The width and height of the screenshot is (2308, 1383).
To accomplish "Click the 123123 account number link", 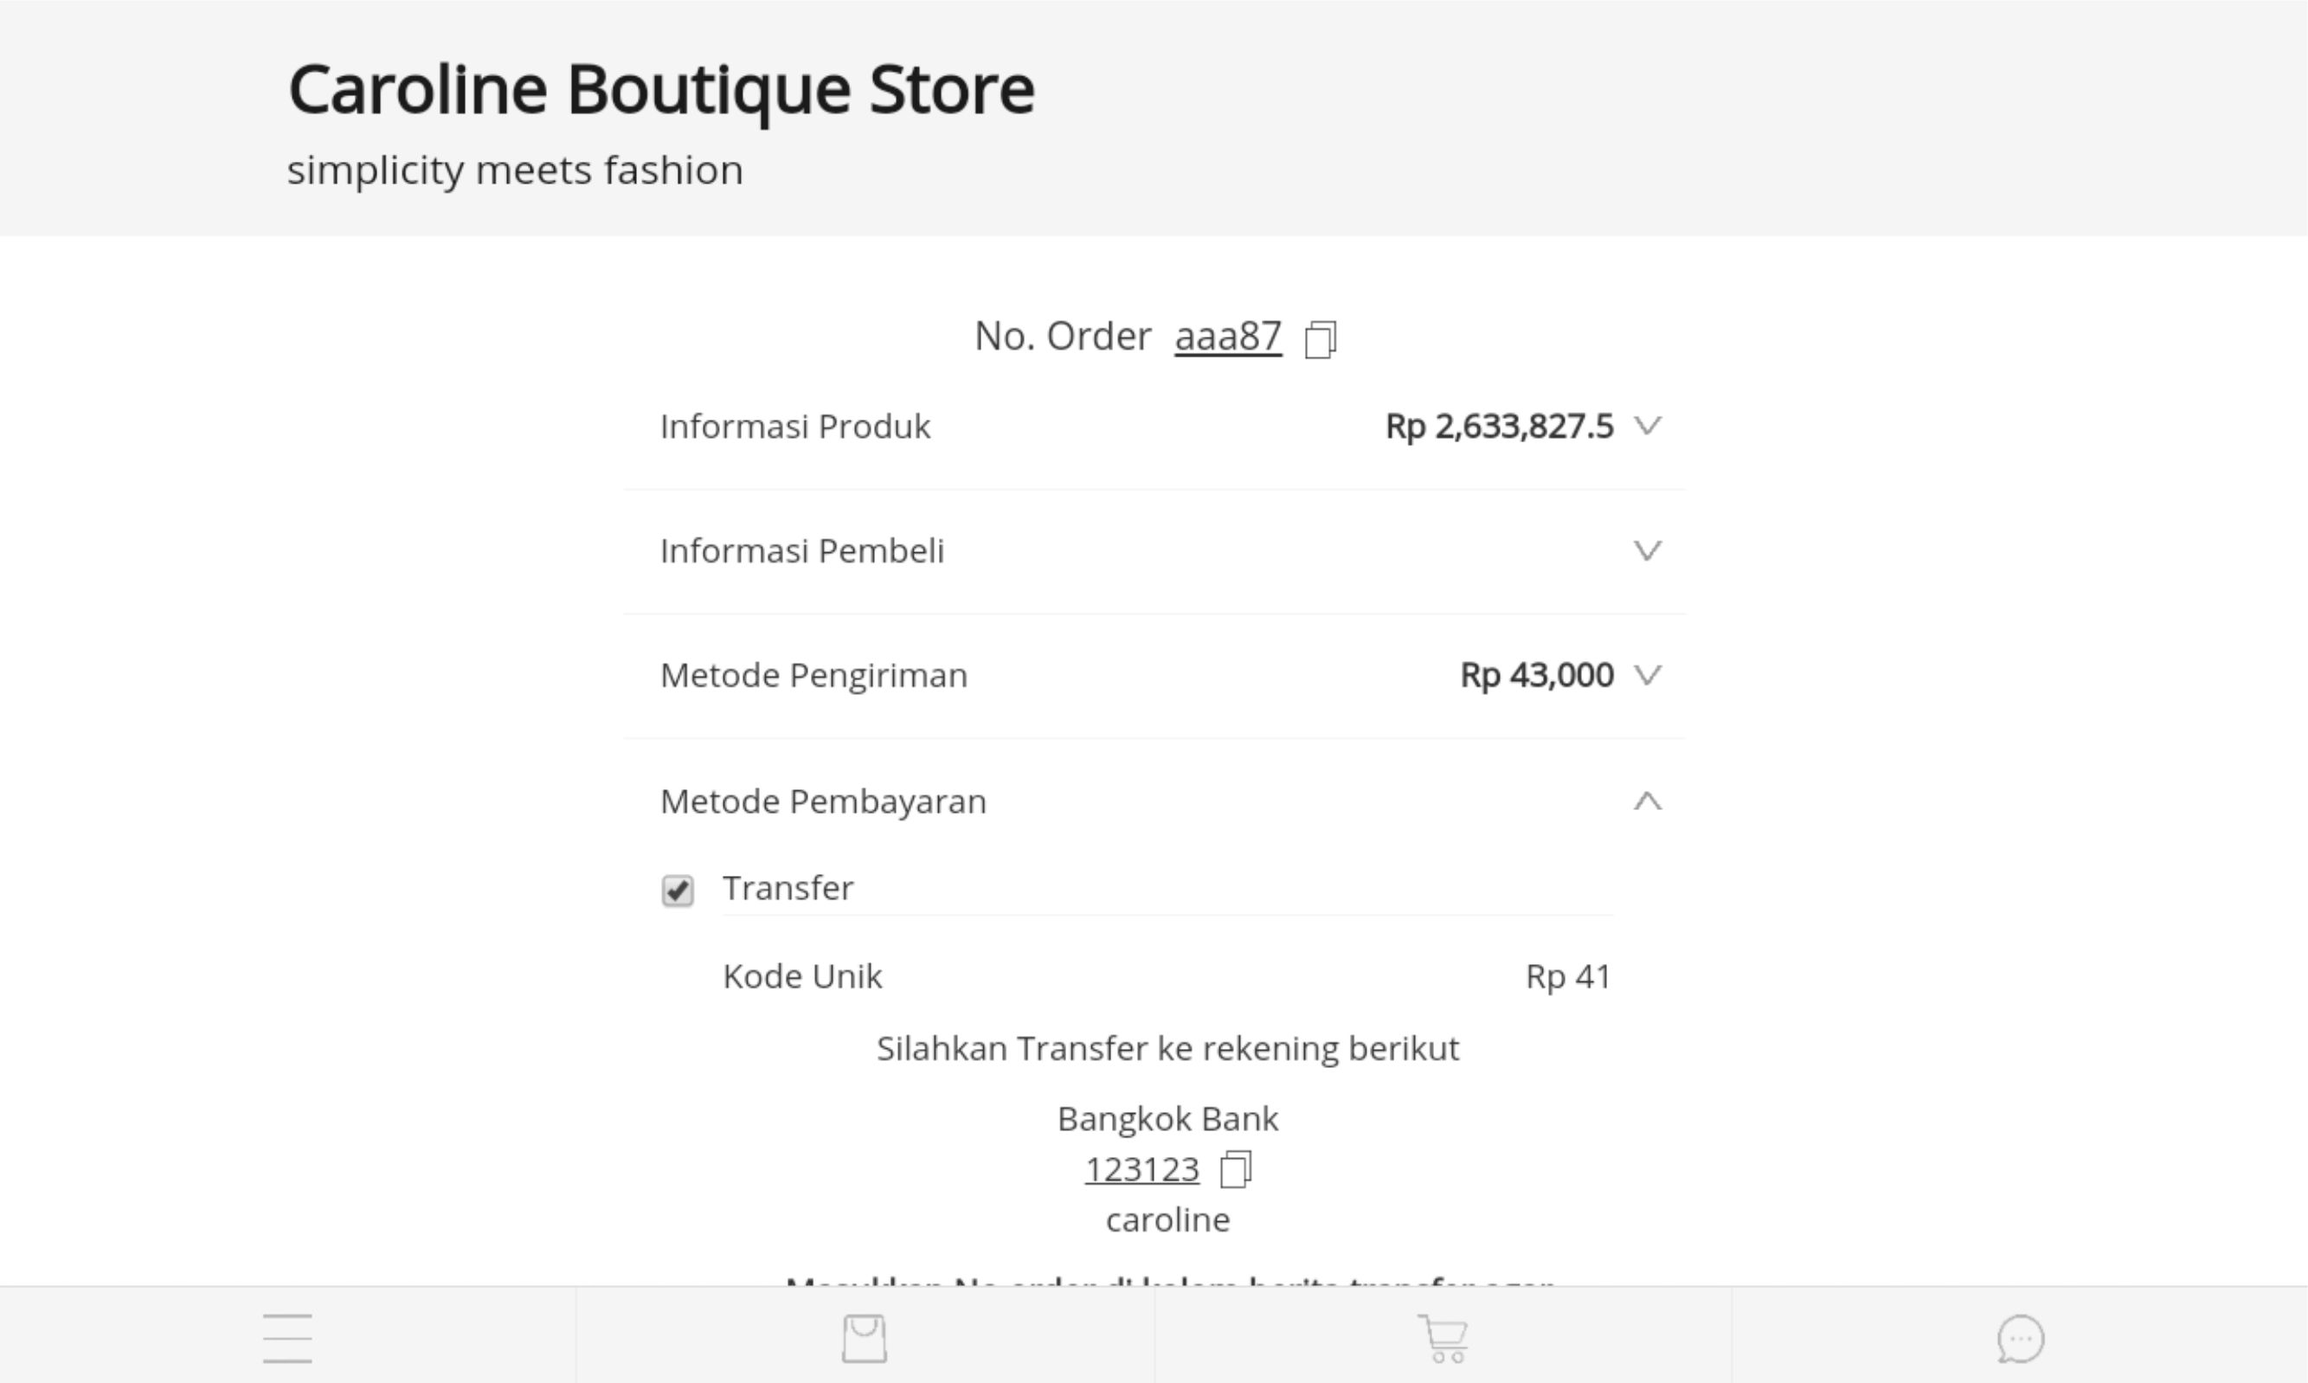I will click(x=1141, y=1168).
